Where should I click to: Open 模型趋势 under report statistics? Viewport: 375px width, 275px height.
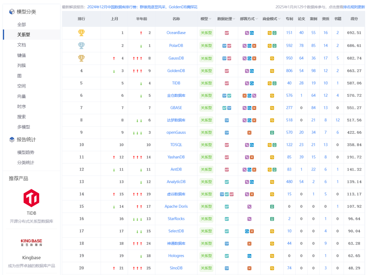tap(26, 152)
